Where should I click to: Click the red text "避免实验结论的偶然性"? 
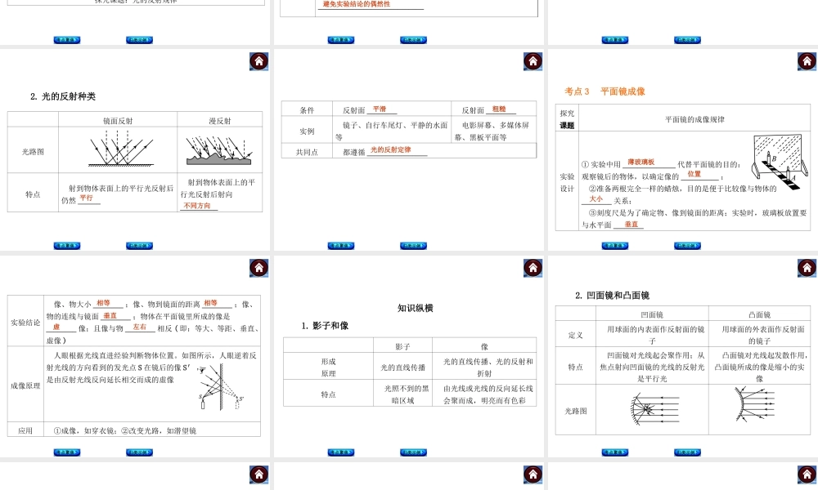point(357,4)
